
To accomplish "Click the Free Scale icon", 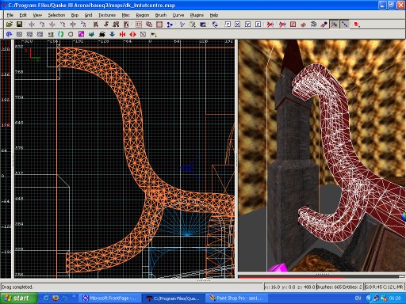I will (x=228, y=25).
